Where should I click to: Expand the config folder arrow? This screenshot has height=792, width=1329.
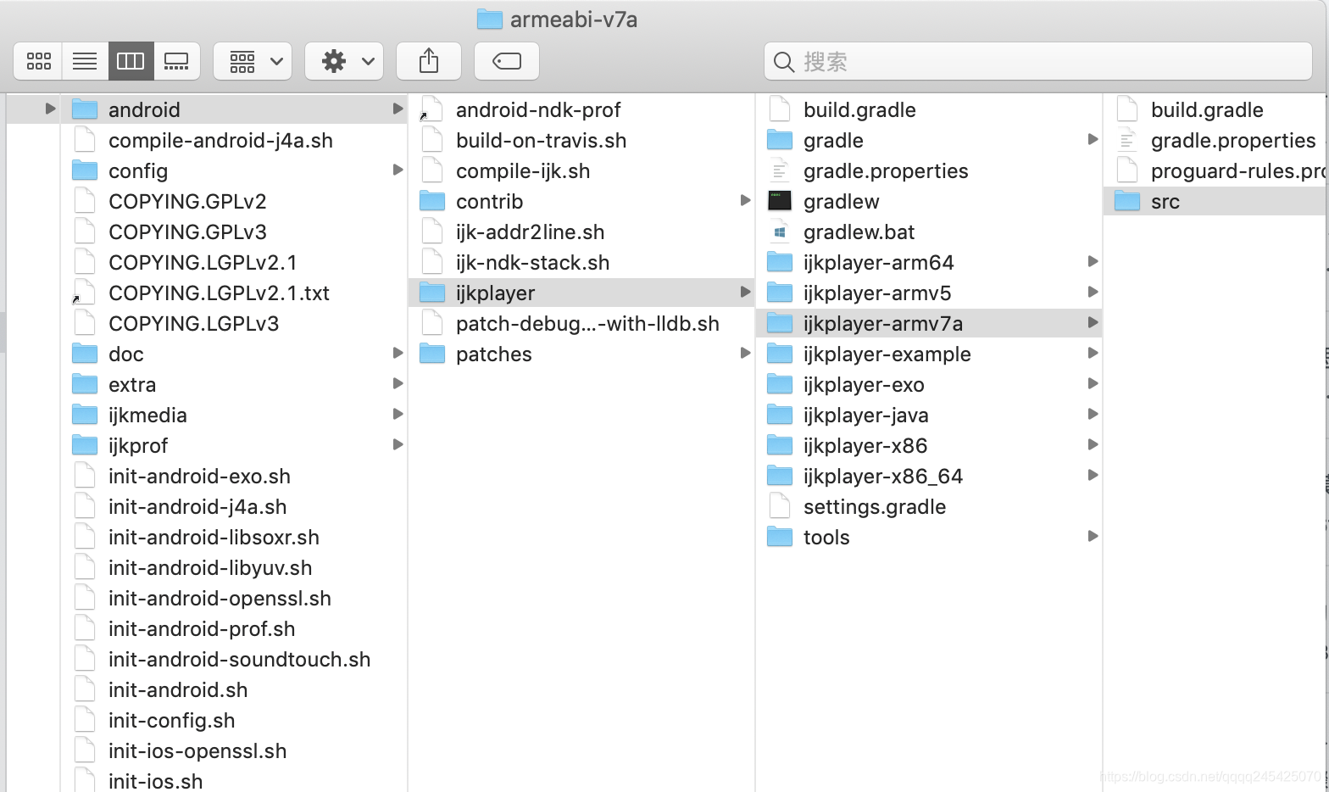398,170
